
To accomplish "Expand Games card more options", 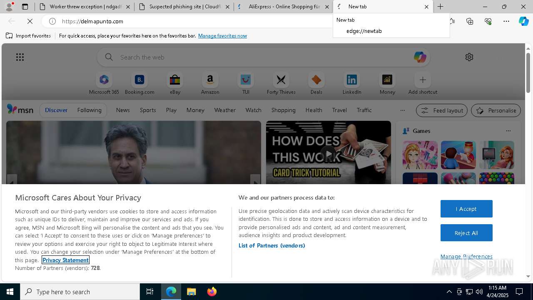I will [508, 131].
